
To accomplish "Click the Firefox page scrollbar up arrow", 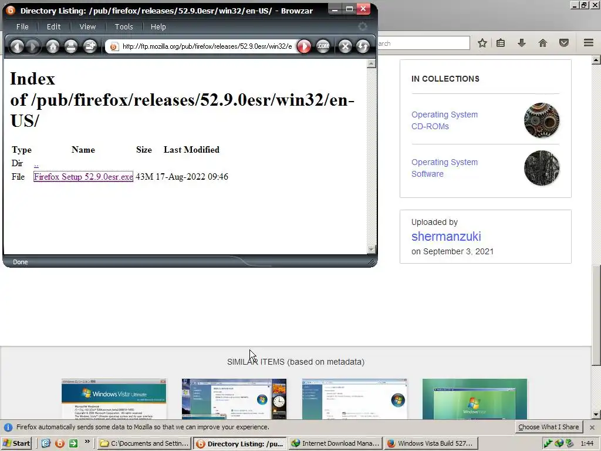I will 596,60.
